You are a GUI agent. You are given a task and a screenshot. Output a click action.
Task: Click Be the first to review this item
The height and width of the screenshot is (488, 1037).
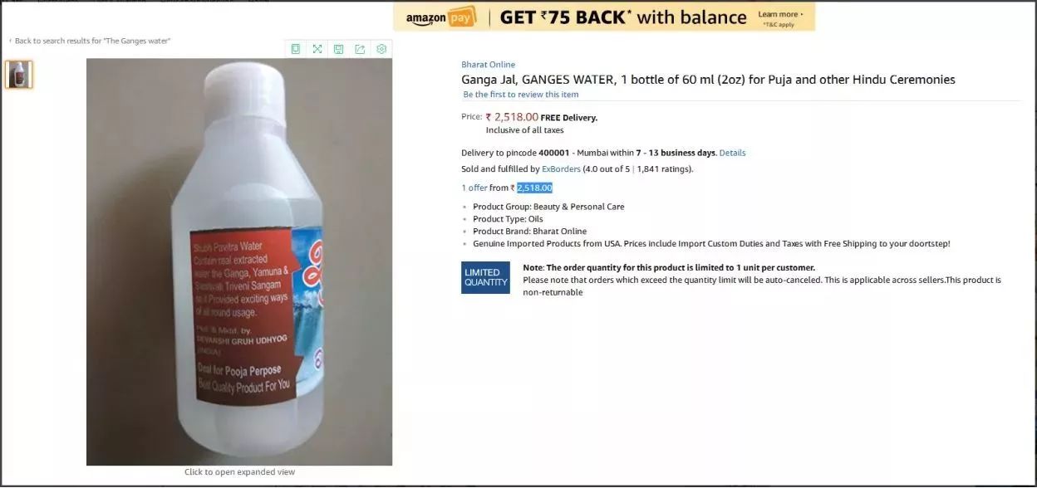click(x=521, y=95)
